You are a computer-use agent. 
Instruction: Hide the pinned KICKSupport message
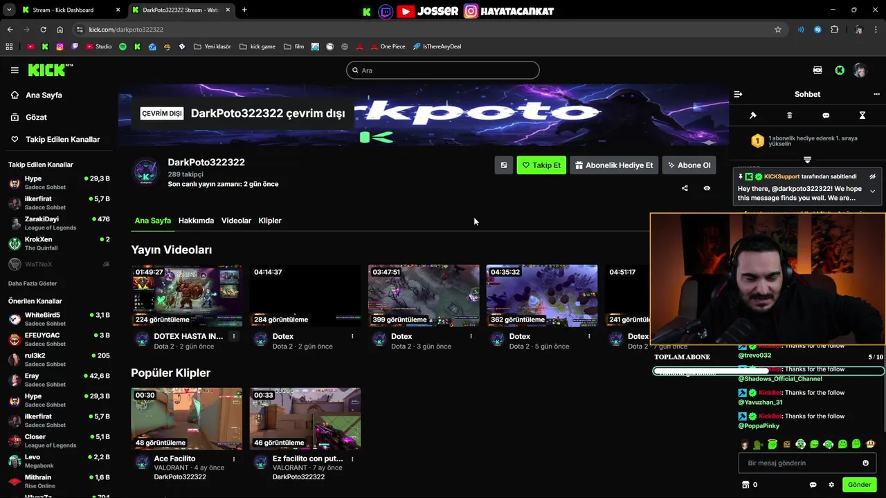coord(873,176)
